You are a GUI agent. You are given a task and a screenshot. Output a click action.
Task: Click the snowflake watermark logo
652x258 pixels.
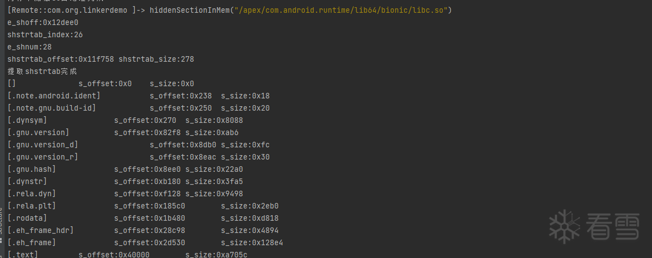point(565,226)
